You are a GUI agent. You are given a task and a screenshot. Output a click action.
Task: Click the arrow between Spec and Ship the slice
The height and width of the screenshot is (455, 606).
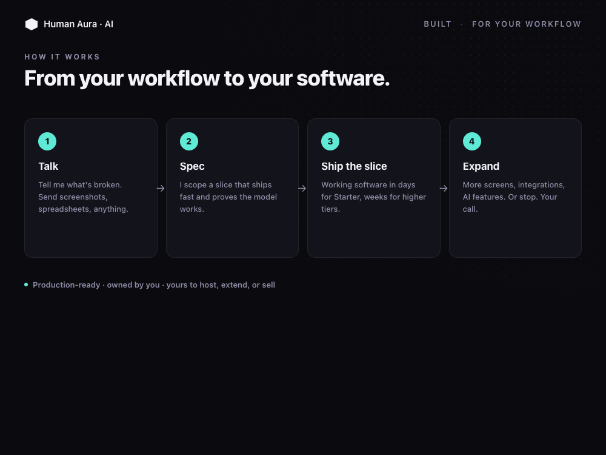pyautogui.click(x=302, y=189)
